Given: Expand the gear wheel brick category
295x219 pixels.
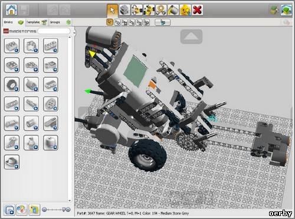Looking at the screenshot, I should point(12,84).
